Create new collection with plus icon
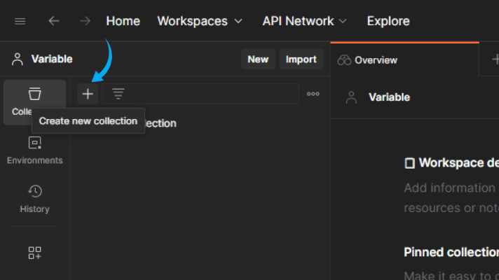 [88, 94]
